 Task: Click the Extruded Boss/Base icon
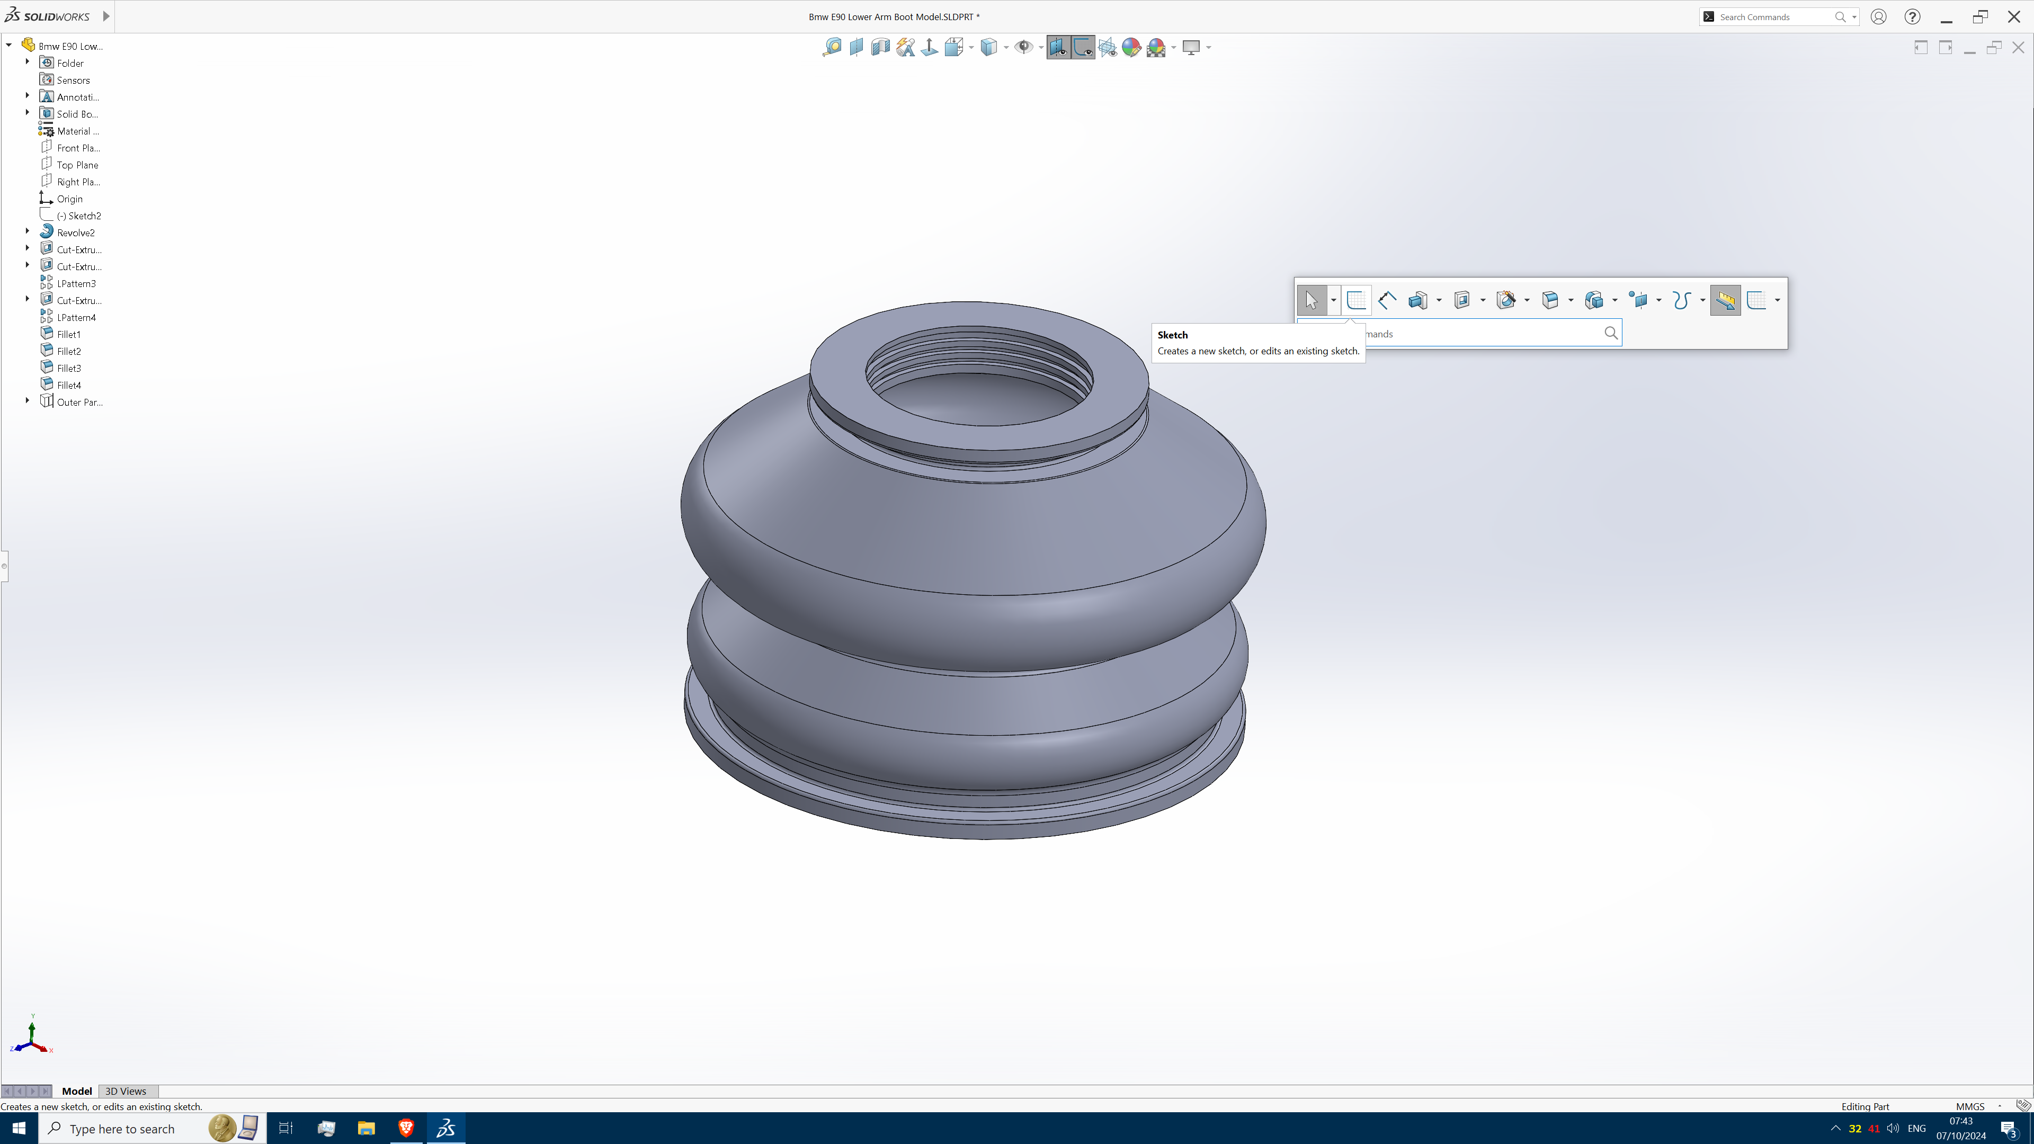(x=1418, y=300)
